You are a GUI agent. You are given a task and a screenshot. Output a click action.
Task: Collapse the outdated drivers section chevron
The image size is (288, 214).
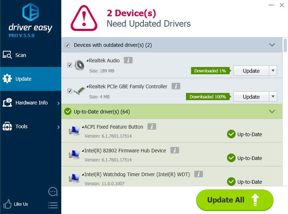click(x=272, y=45)
